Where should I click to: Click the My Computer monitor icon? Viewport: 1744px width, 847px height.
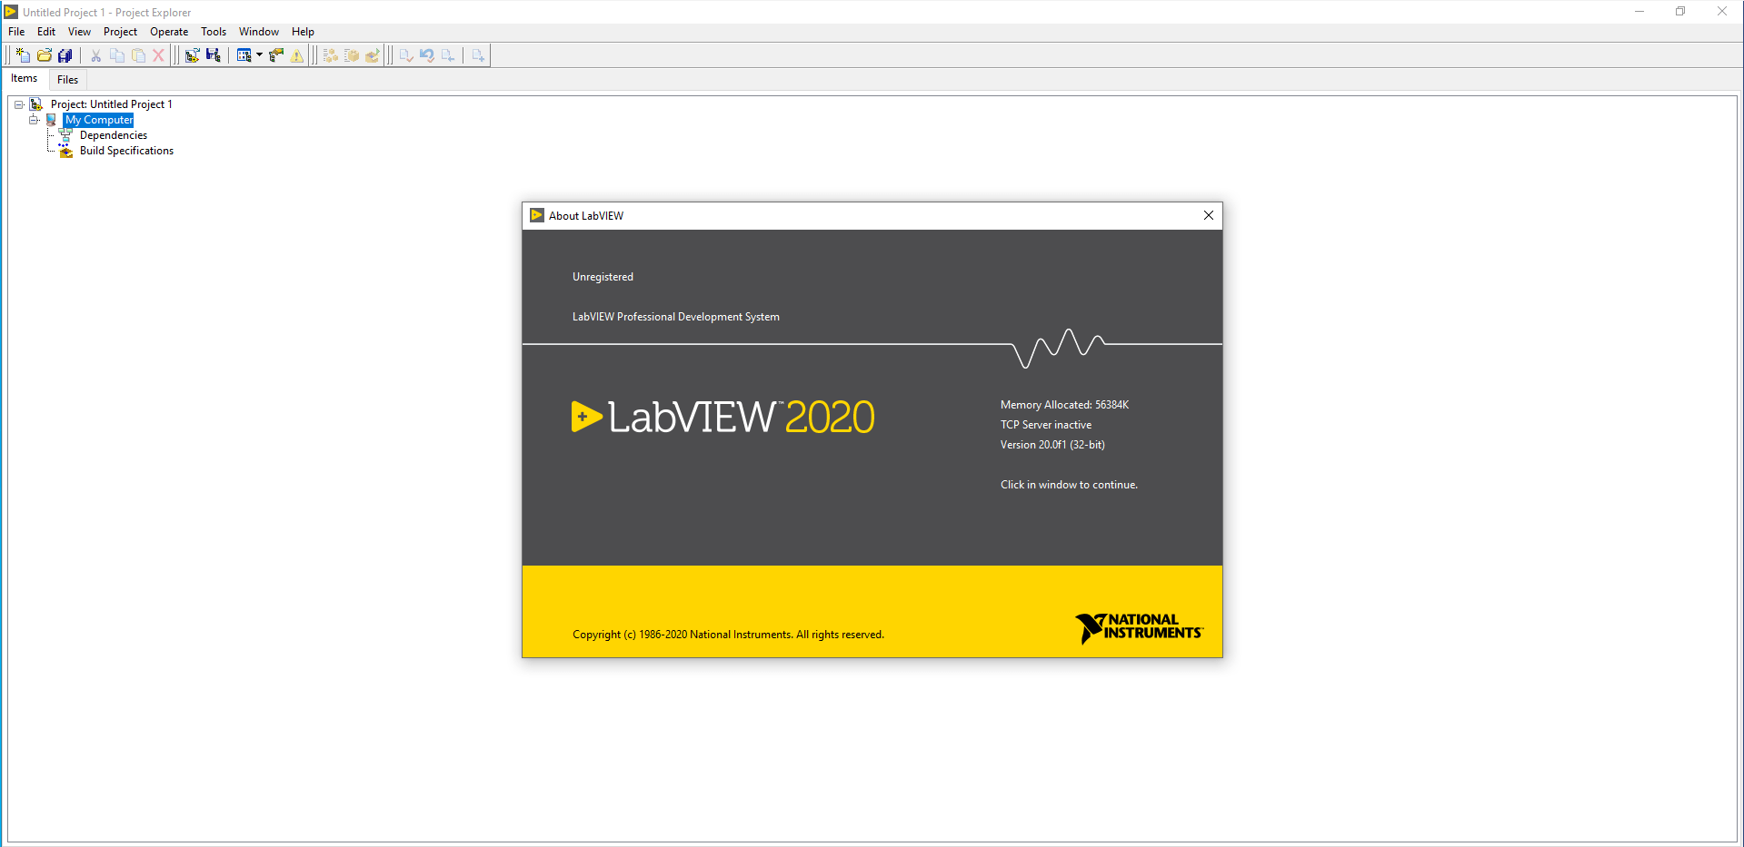(52, 120)
